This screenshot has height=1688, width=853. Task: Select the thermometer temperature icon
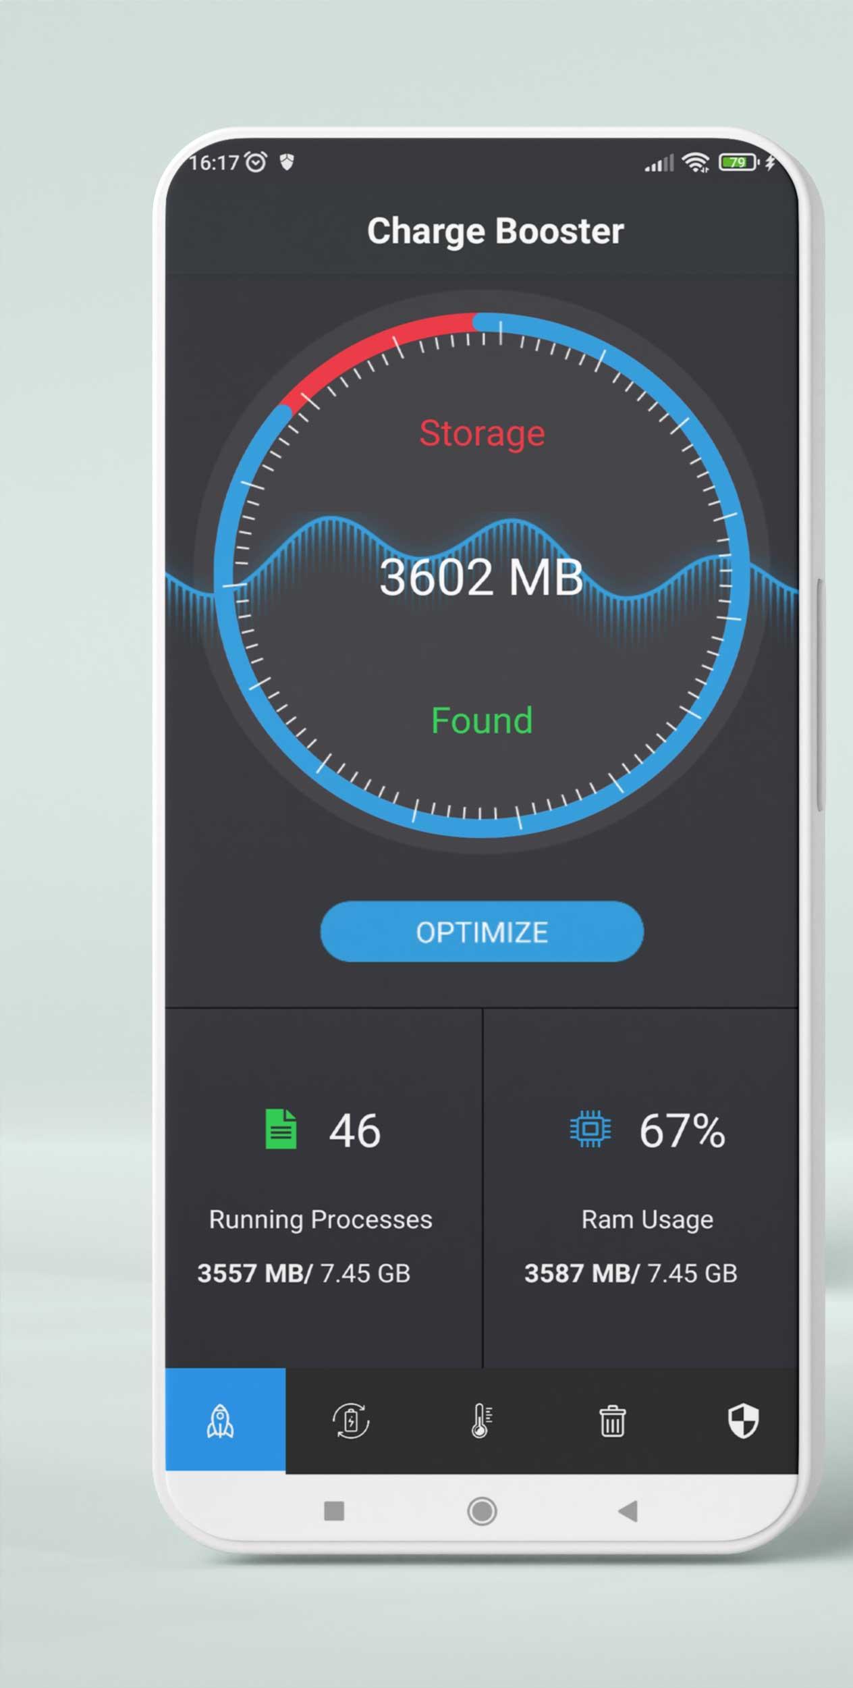coord(481,1421)
